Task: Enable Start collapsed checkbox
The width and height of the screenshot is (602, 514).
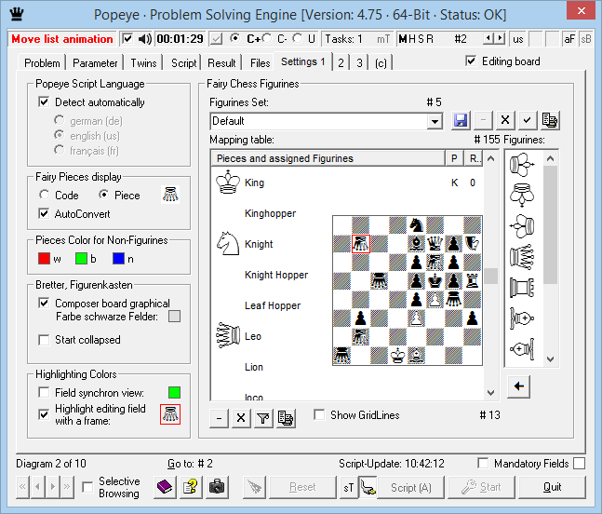Action: (44, 340)
